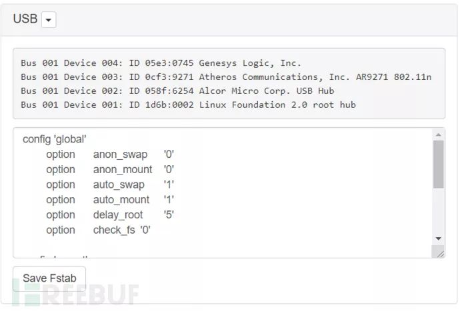Click the fstab textarea scrollbar thumb
The width and height of the screenshot is (460, 311).
coord(438,163)
